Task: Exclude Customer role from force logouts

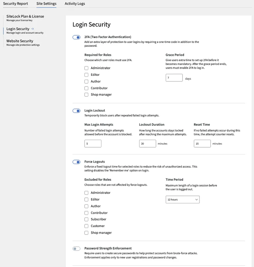Action: tap(86, 226)
